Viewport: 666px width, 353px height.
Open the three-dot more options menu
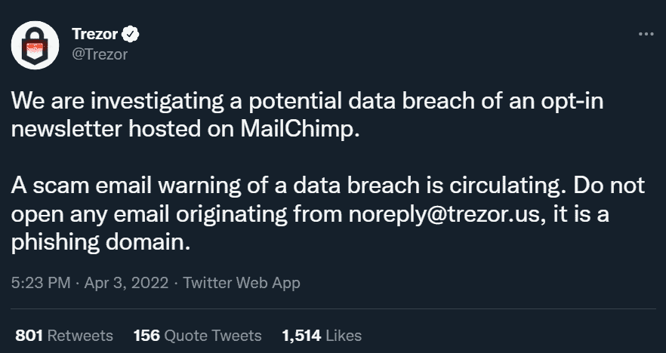(x=646, y=34)
